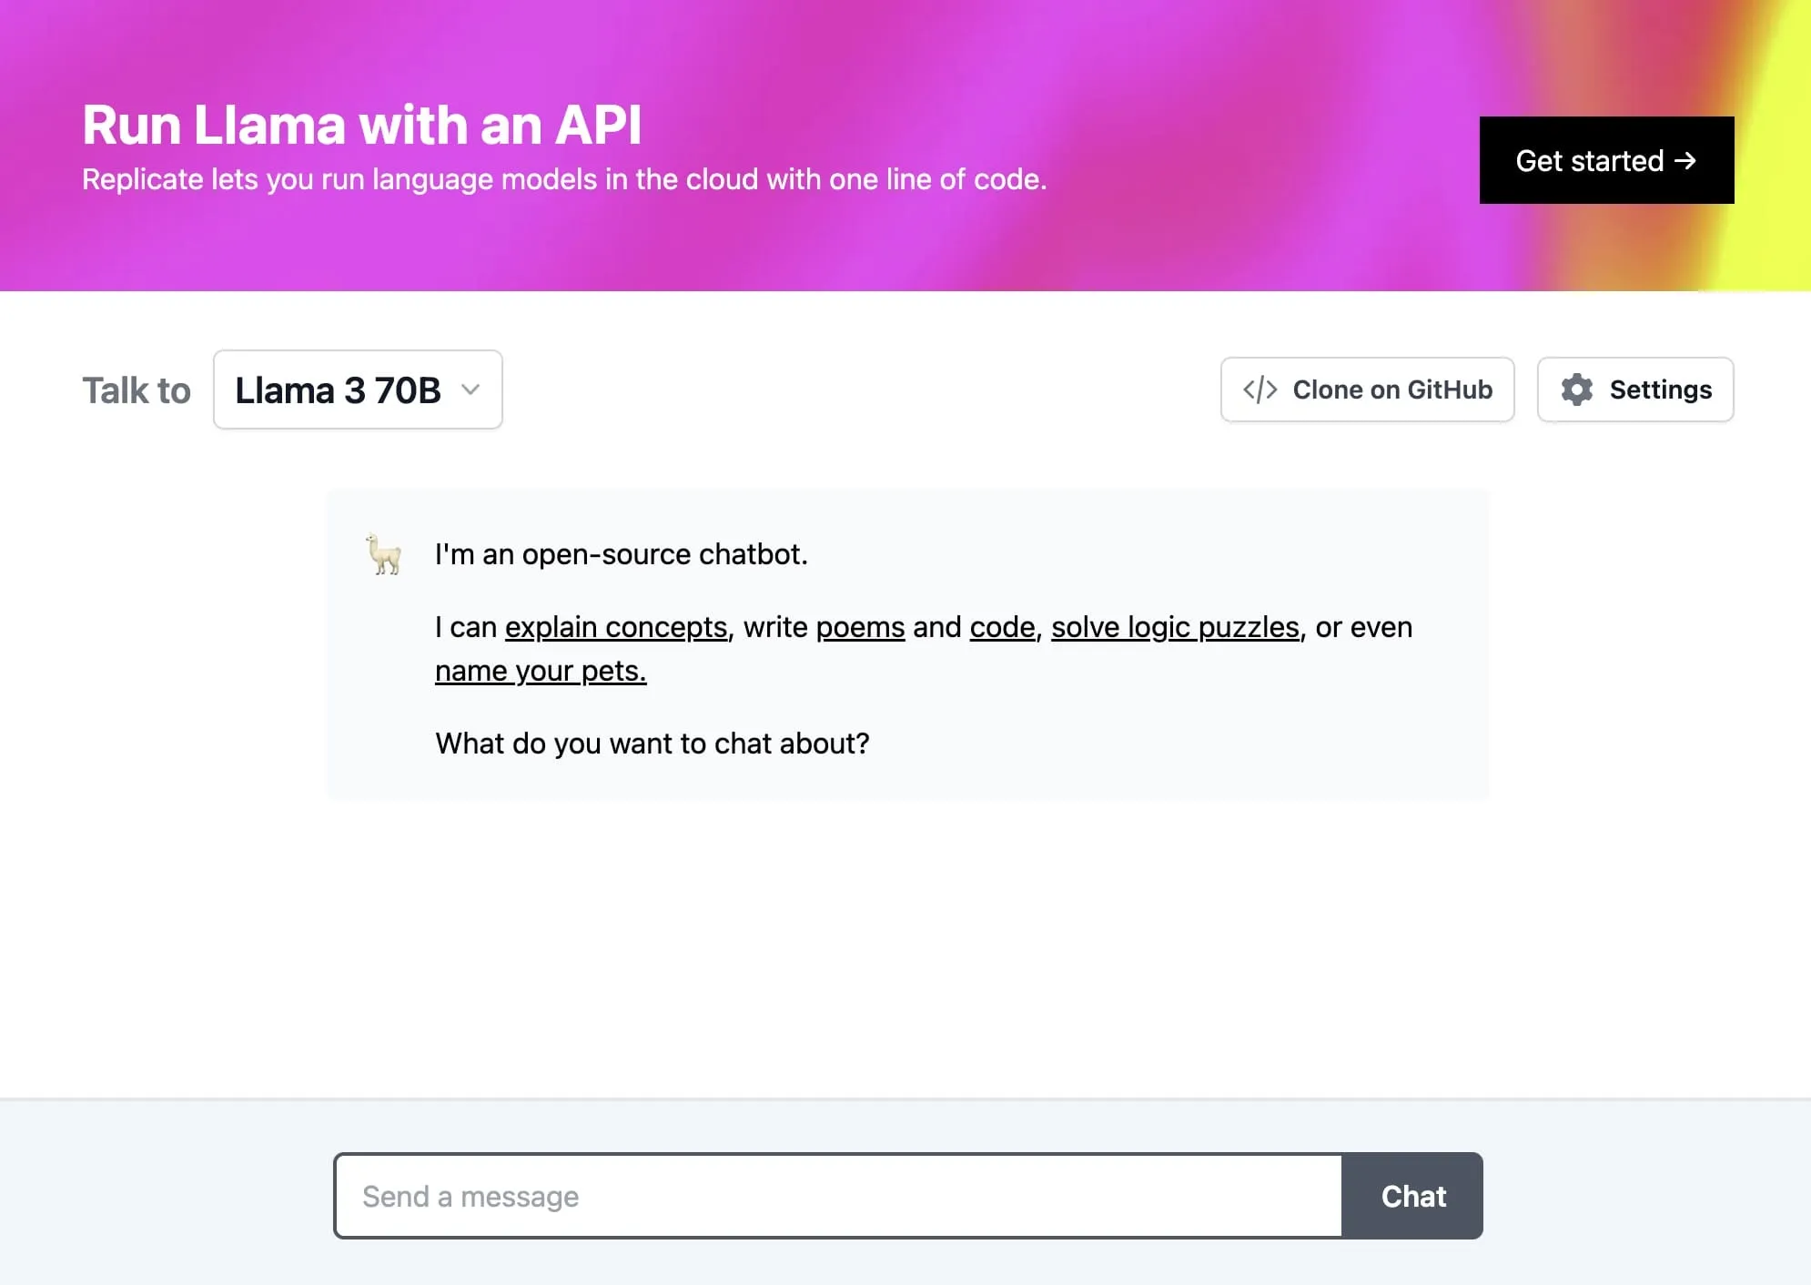This screenshot has width=1811, height=1285.
Task: Click the "name your pets" link
Action: pos(541,671)
